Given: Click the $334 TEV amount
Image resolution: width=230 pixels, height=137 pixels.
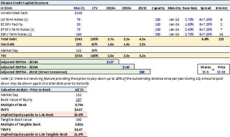Looking at the screenshot, I should click(79, 56).
